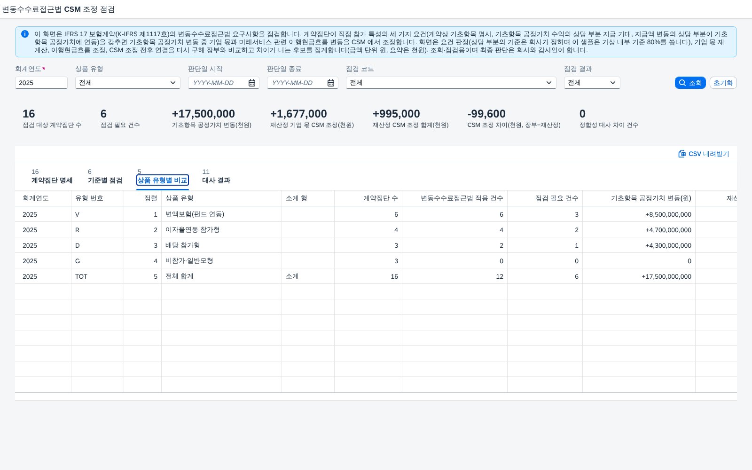Click the 소계 cell in the TOT row

[x=308, y=276]
